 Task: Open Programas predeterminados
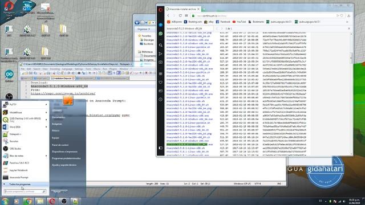[66, 158]
